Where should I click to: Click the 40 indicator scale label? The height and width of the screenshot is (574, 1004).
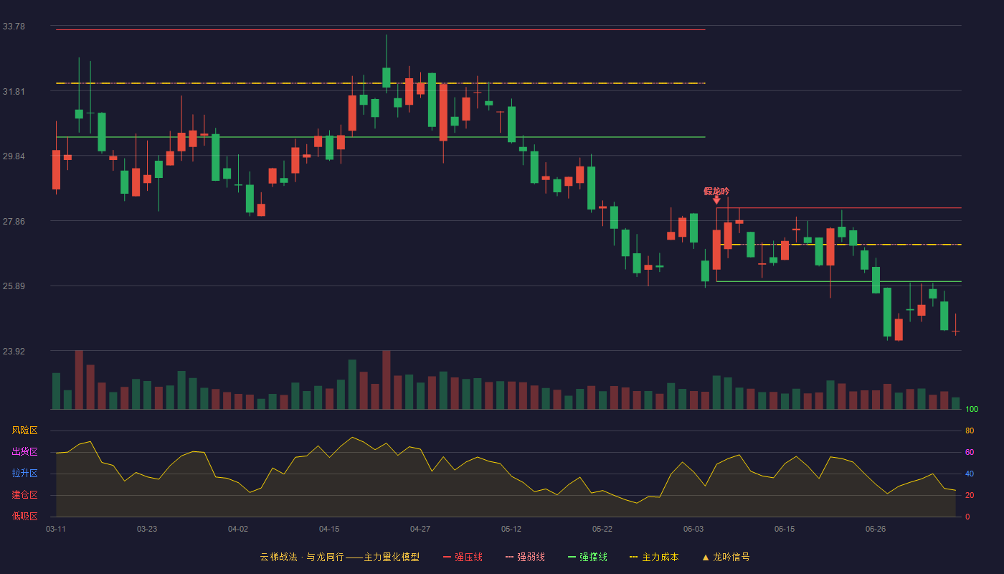970,474
